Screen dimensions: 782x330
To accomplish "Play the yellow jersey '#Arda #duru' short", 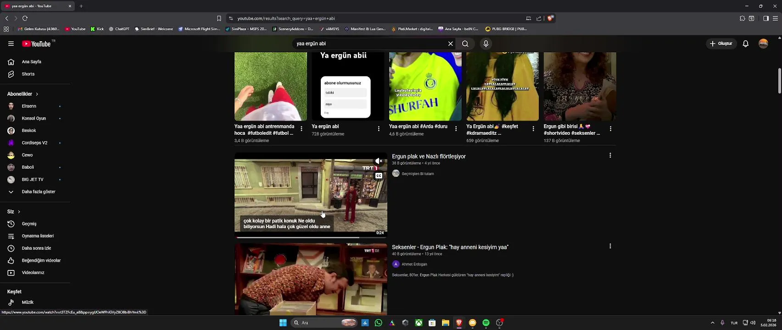I will (x=425, y=86).
